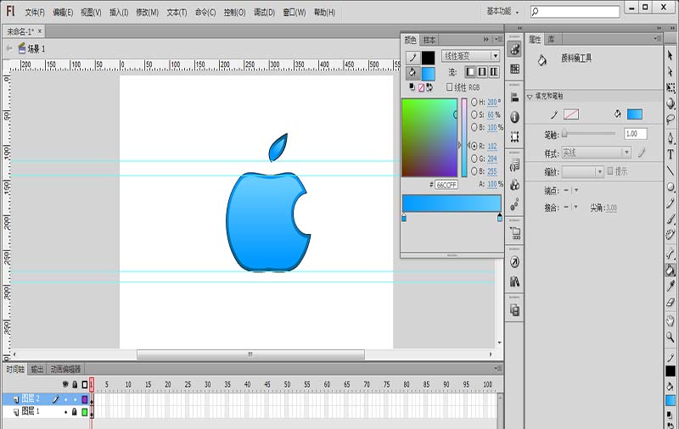Open the Info panel dock icon
The width and height of the screenshot is (679, 429).
[514, 117]
